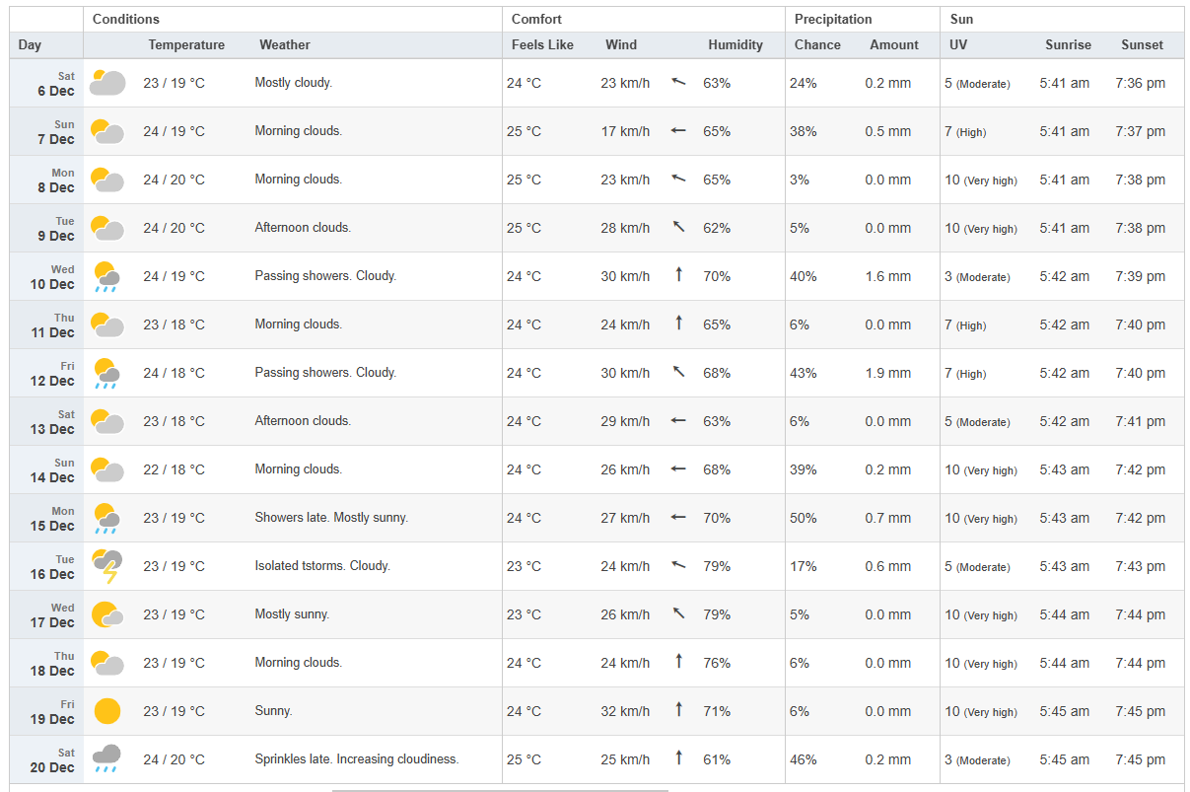Click the Temperature column header

(186, 44)
